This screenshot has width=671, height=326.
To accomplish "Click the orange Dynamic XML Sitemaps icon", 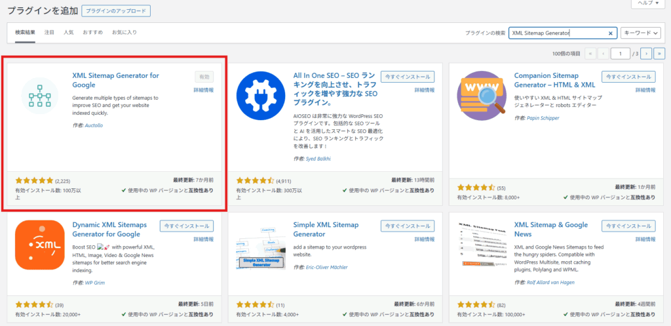I will coord(40,245).
